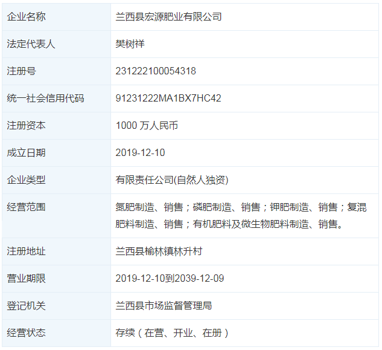Click the 经营状态 label cell
Screen dimensions: 382x350
26,333
